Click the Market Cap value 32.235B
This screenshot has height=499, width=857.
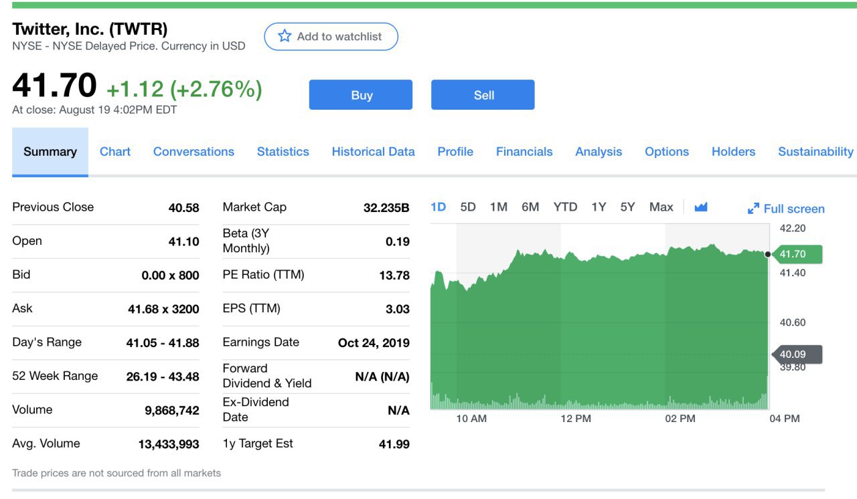point(386,208)
